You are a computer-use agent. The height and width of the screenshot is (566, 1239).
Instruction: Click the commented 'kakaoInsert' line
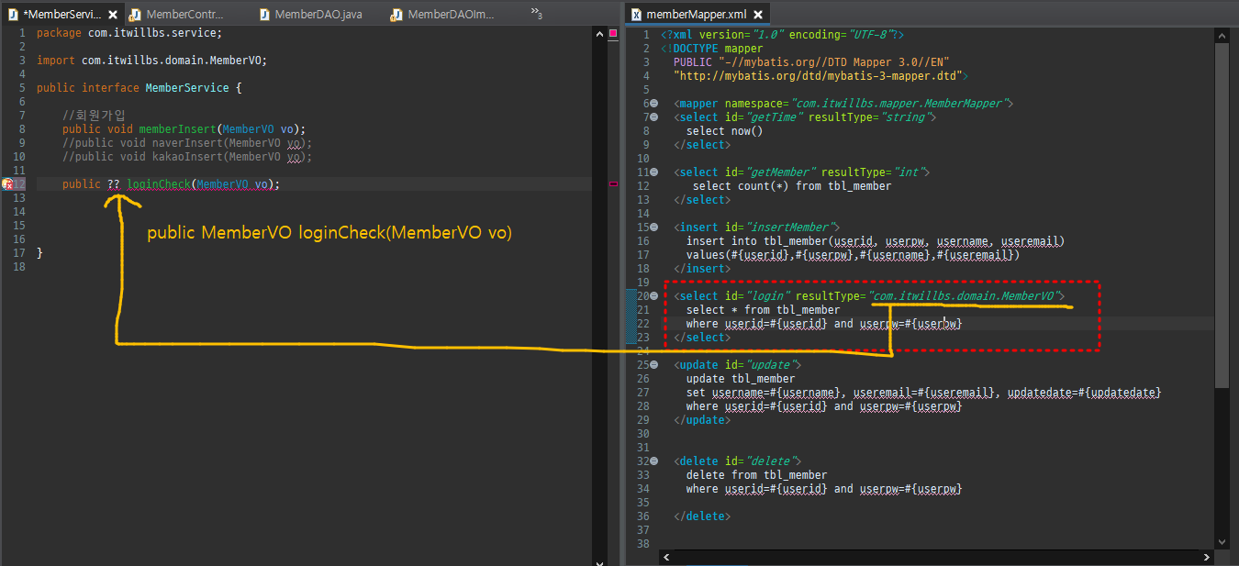point(187,157)
